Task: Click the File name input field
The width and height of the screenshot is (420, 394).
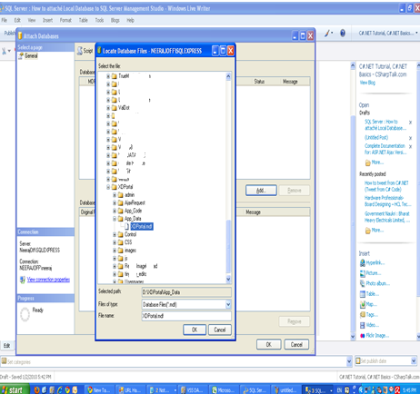Action: (x=186, y=316)
